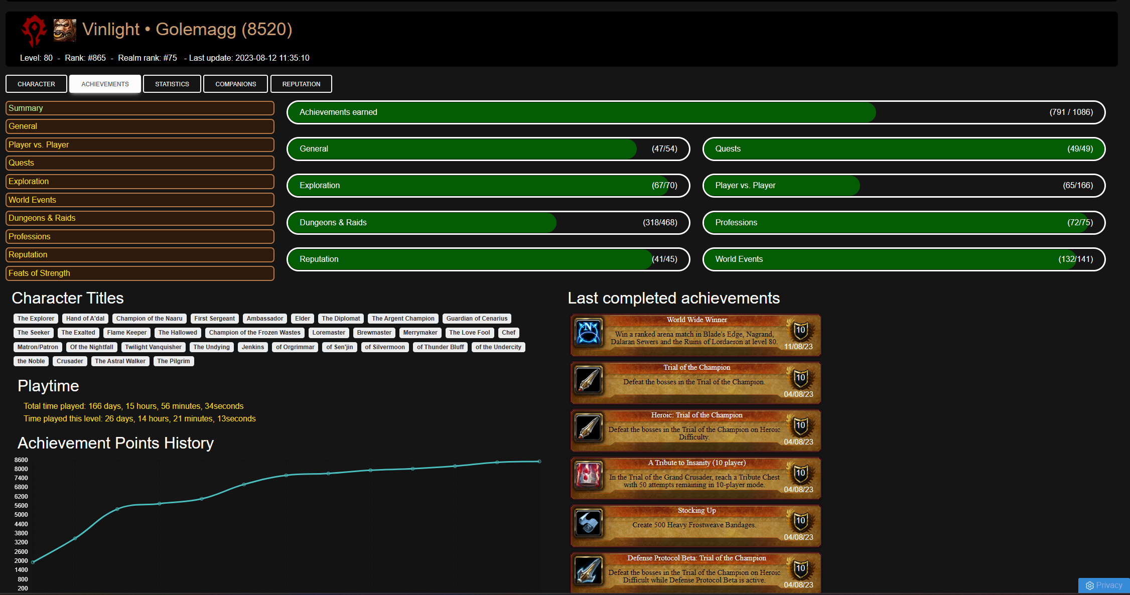The image size is (1130, 595).
Task: Click the Trial of the Champion achievement icon
Action: pyautogui.click(x=588, y=380)
